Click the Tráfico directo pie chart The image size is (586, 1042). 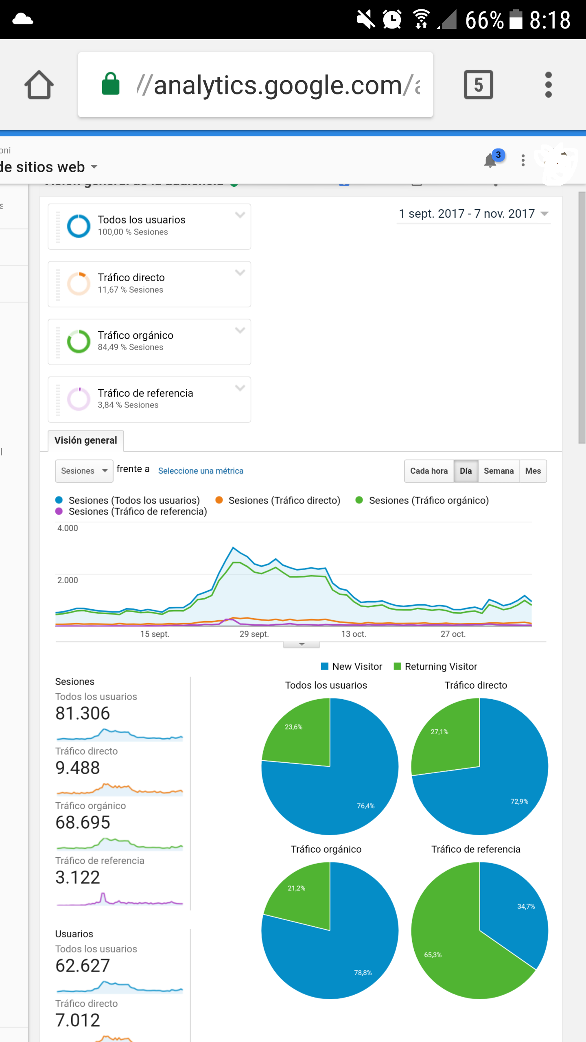(480, 766)
